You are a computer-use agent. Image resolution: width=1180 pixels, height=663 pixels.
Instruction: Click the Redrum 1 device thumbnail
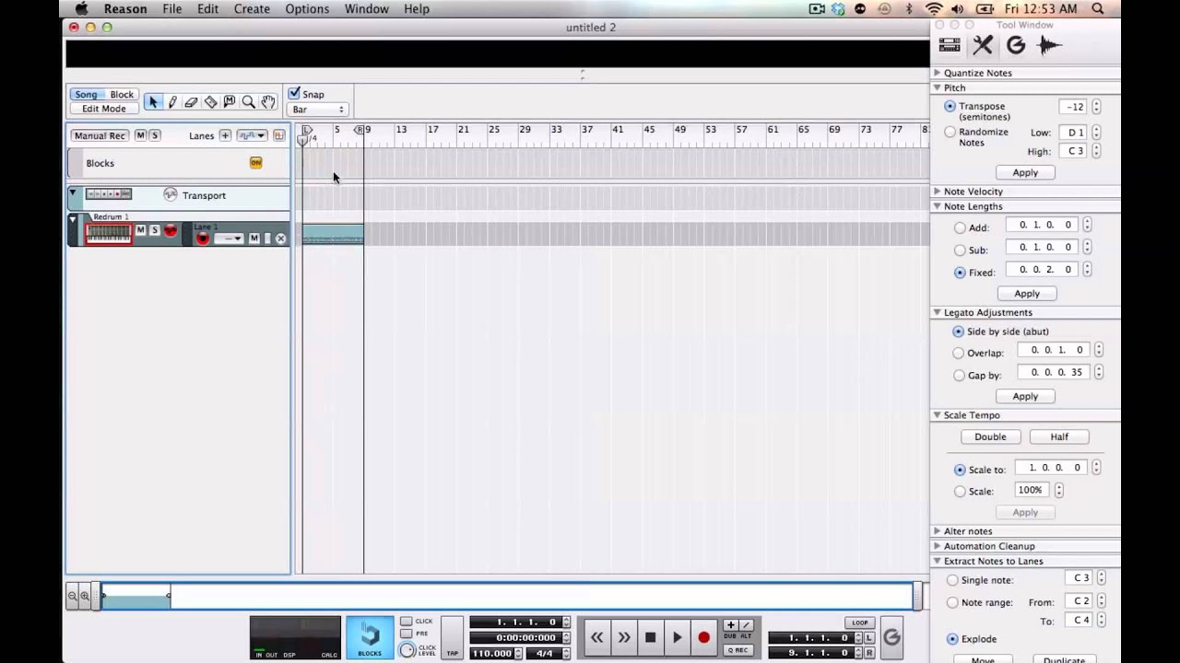point(109,234)
